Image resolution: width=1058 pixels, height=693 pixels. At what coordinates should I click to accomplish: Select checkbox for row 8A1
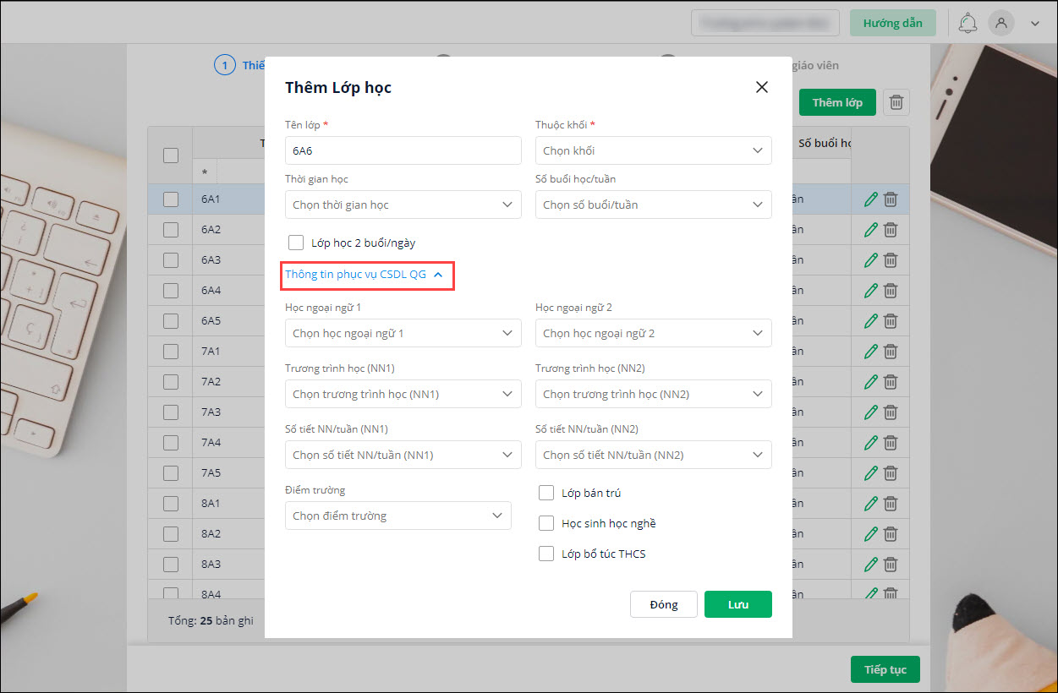(x=171, y=504)
